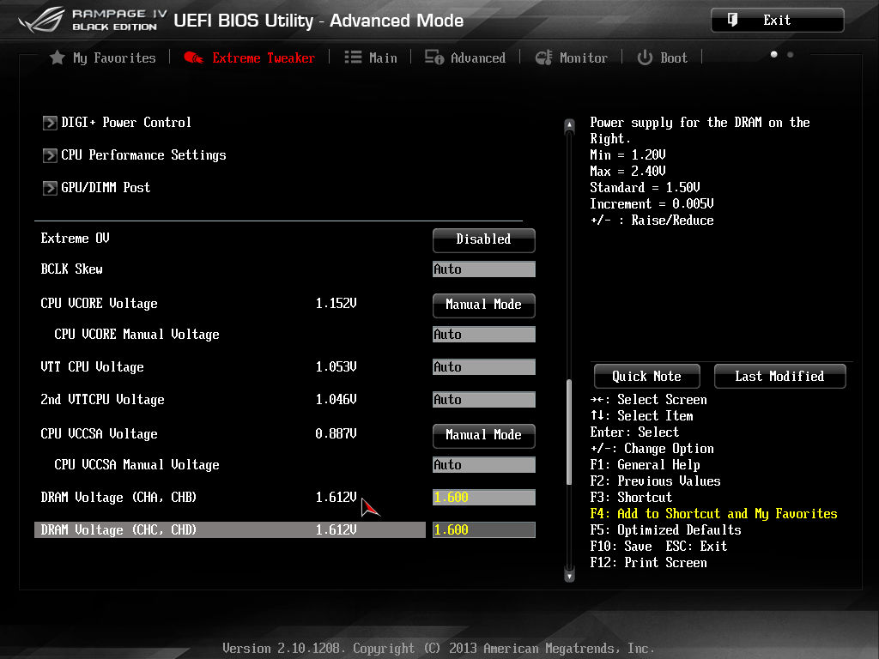This screenshot has height=659, width=879.
Task: Click arrow icon beside GPU/DIMM Post
Action: point(50,188)
